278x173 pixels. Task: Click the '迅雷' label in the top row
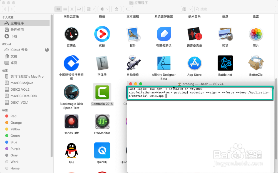tap(256, 16)
